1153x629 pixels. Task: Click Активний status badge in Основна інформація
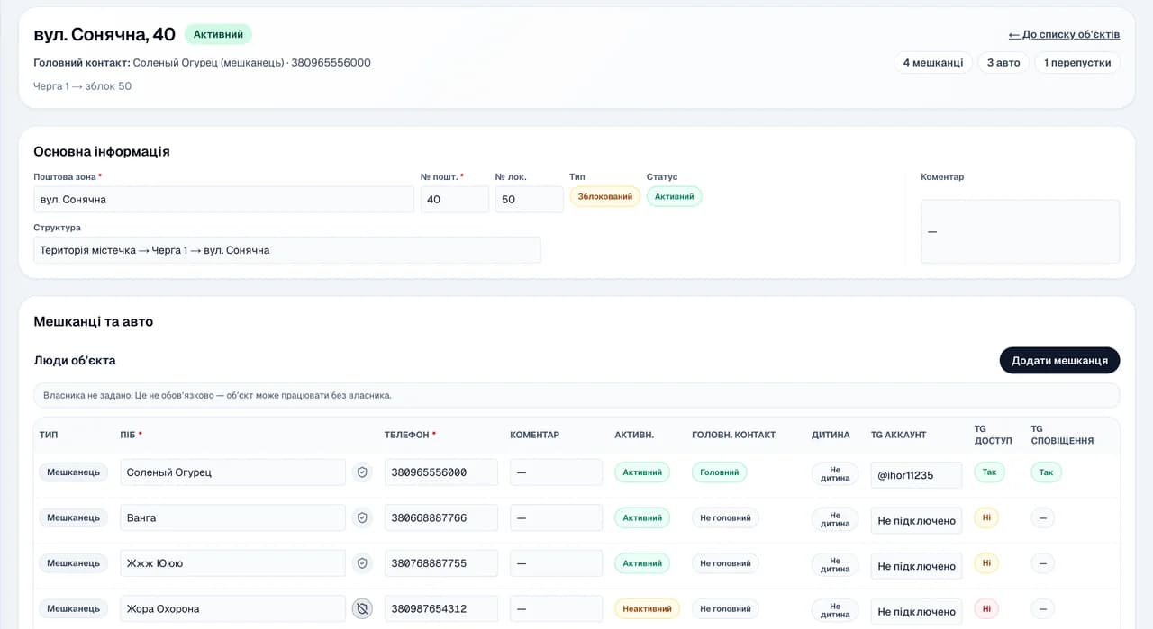674,196
